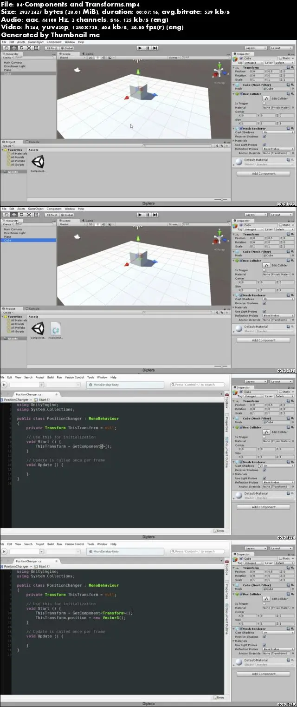Toggle Receive Shadows checkbox in the third frame
The height and width of the screenshot is (707, 297).
pyautogui.click(x=264, y=470)
